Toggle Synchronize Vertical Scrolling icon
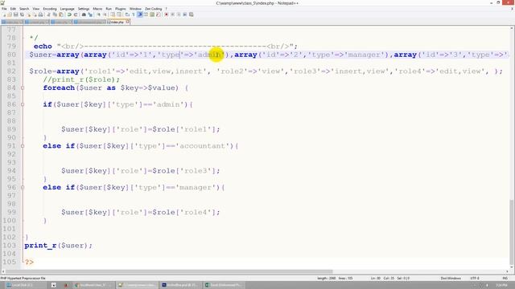 tap(113, 14)
